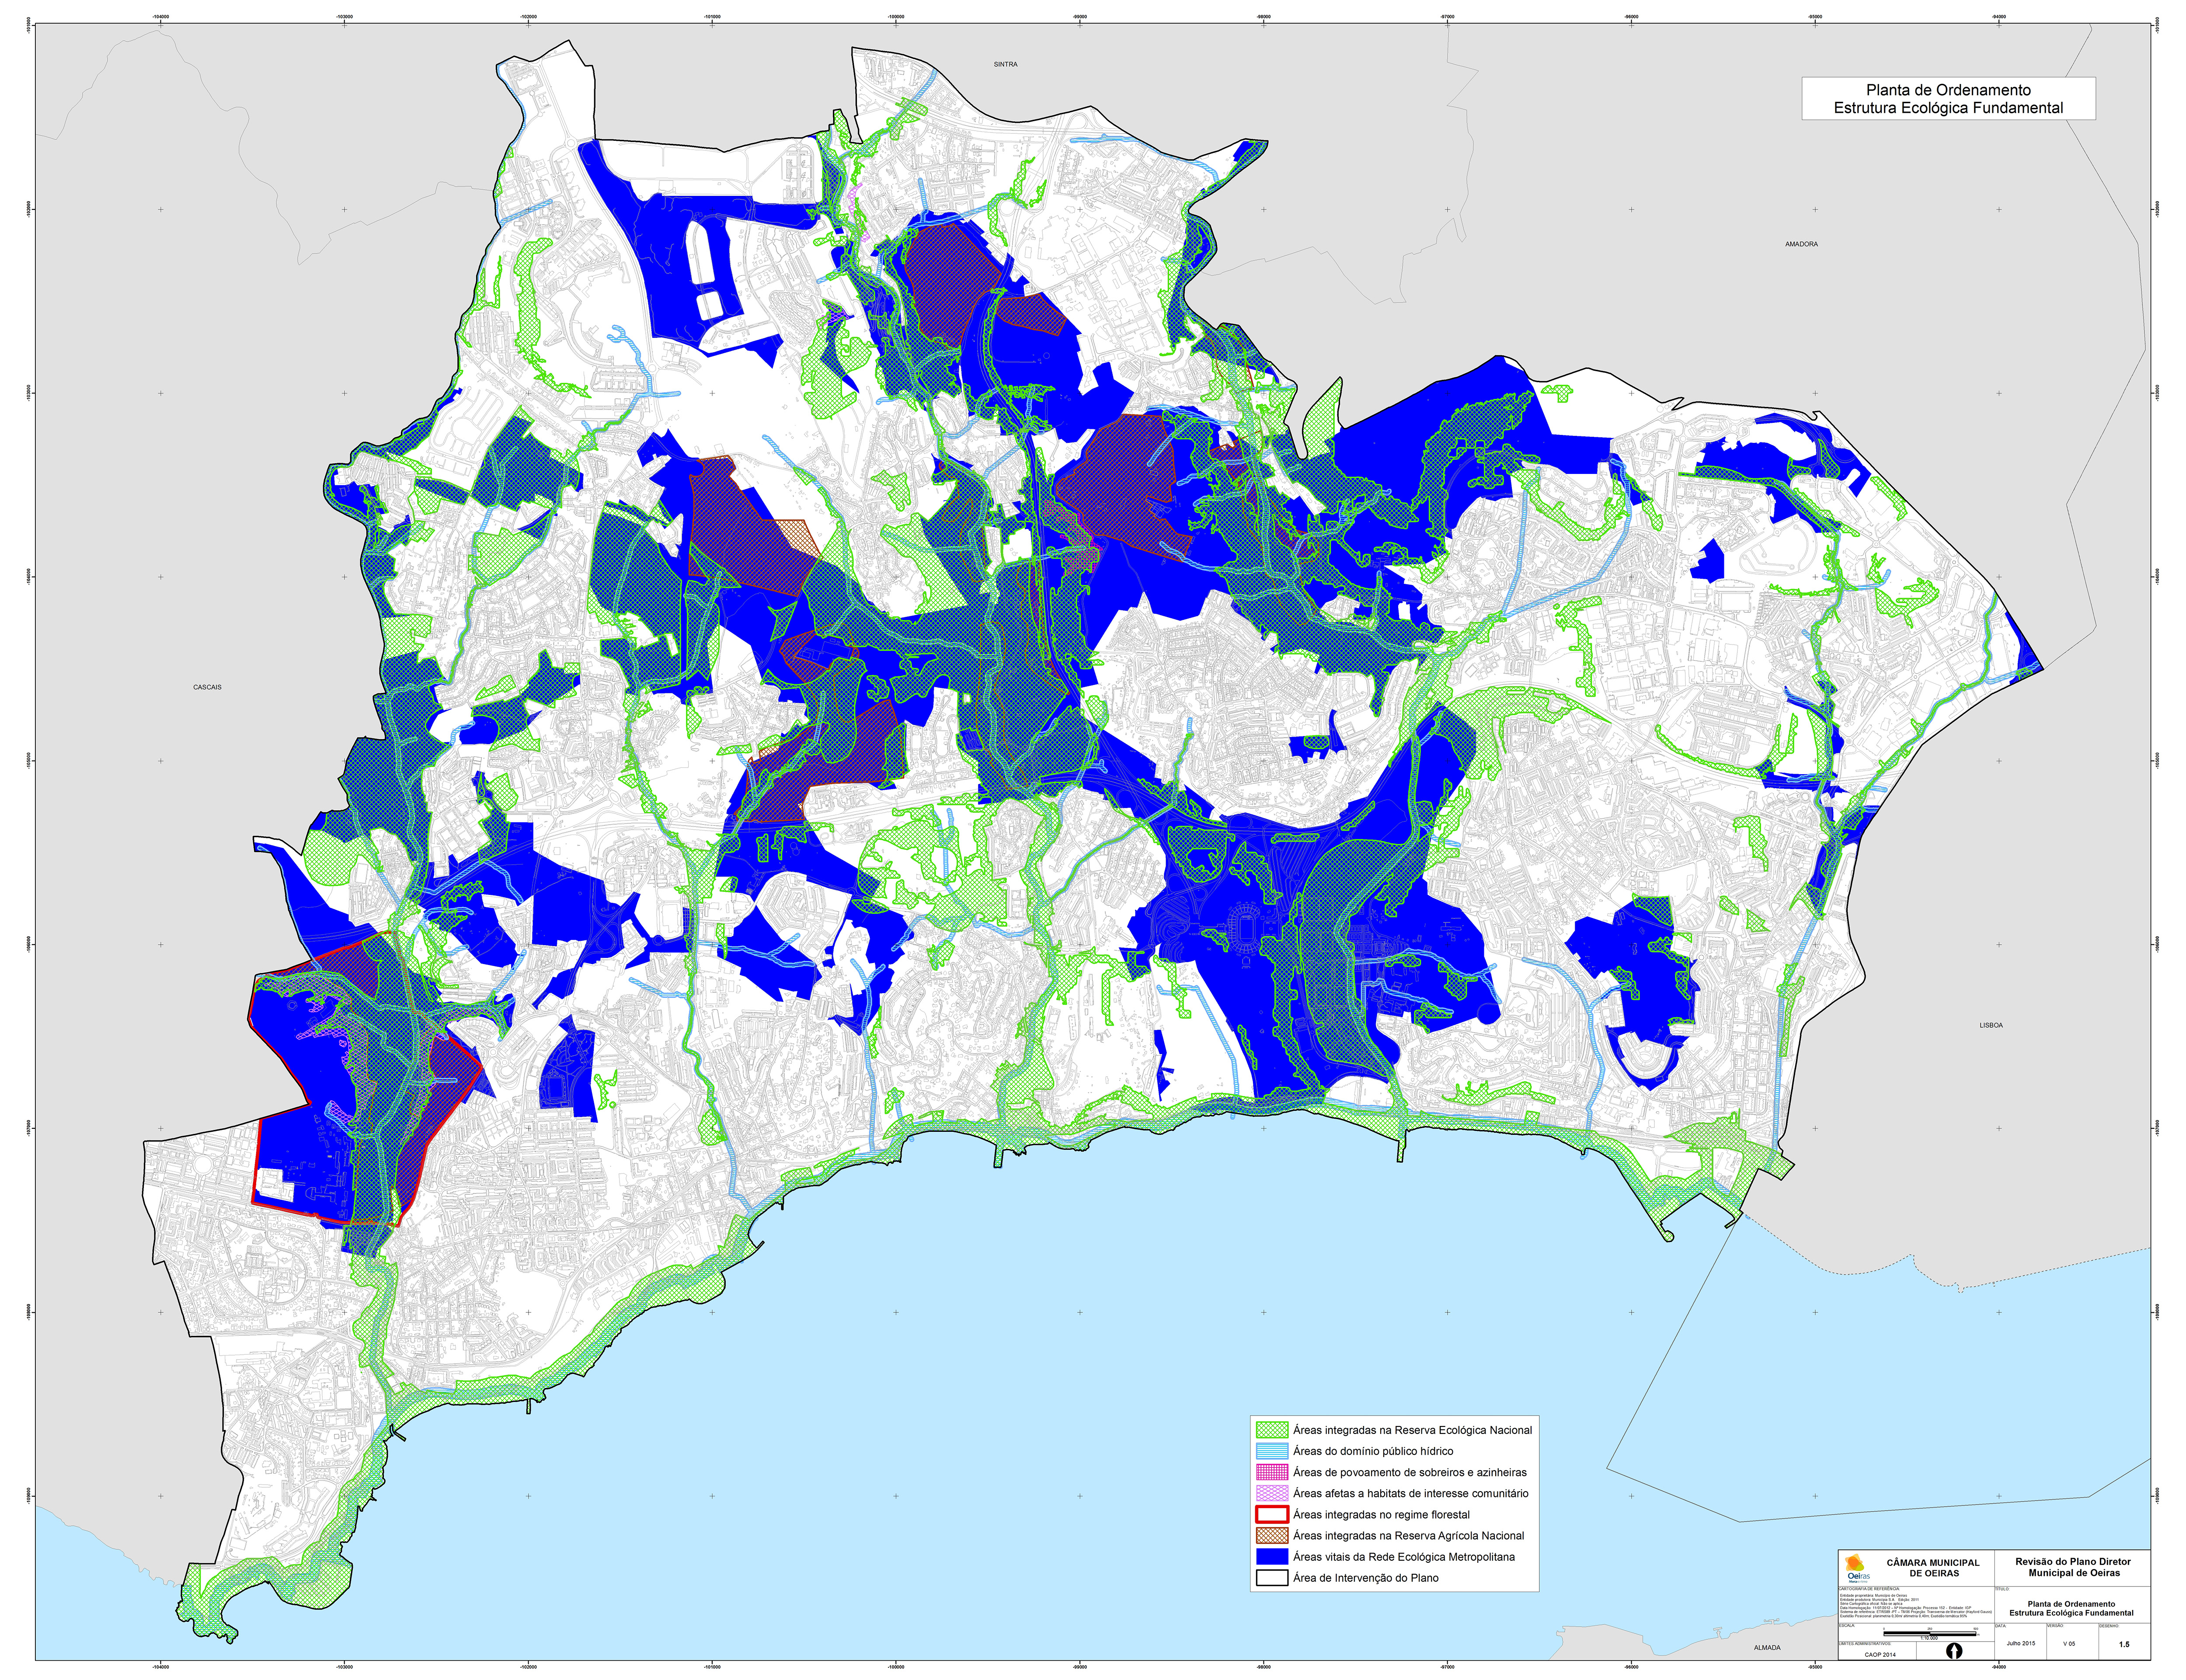Click the legend label 'Áreas integradas na Reserva Ecológica Nacional'
The width and height of the screenshot is (2186, 1680).
tap(1412, 1430)
